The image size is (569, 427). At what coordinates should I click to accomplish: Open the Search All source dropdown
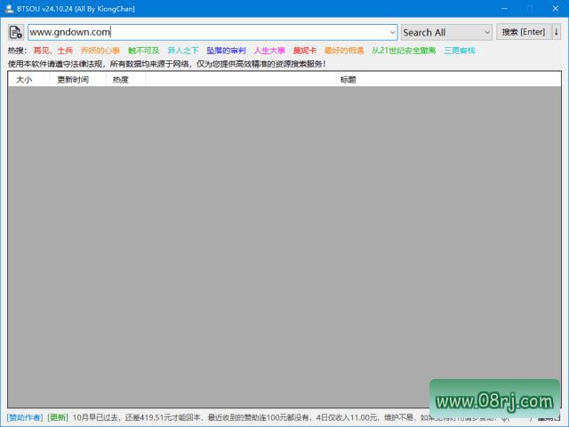(446, 32)
